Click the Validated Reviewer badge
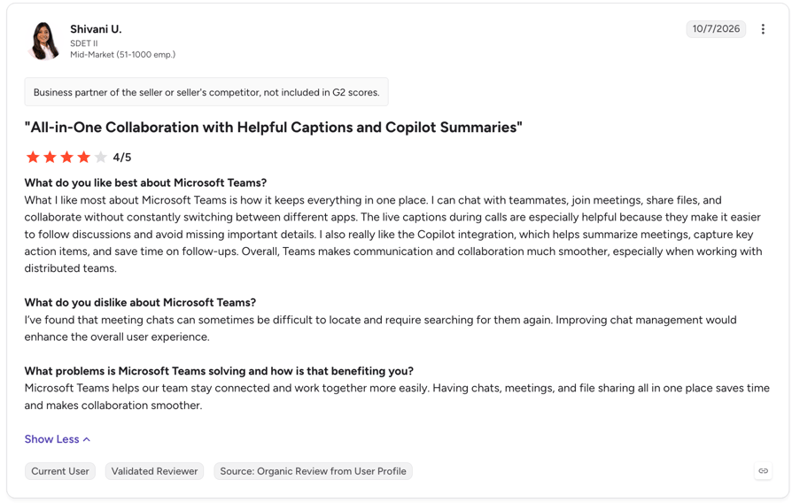792x503 pixels. (154, 471)
